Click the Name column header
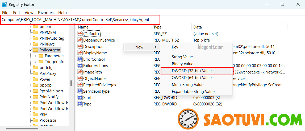Image resolution: width=305 pixels, height=131 pixels. 83,27
